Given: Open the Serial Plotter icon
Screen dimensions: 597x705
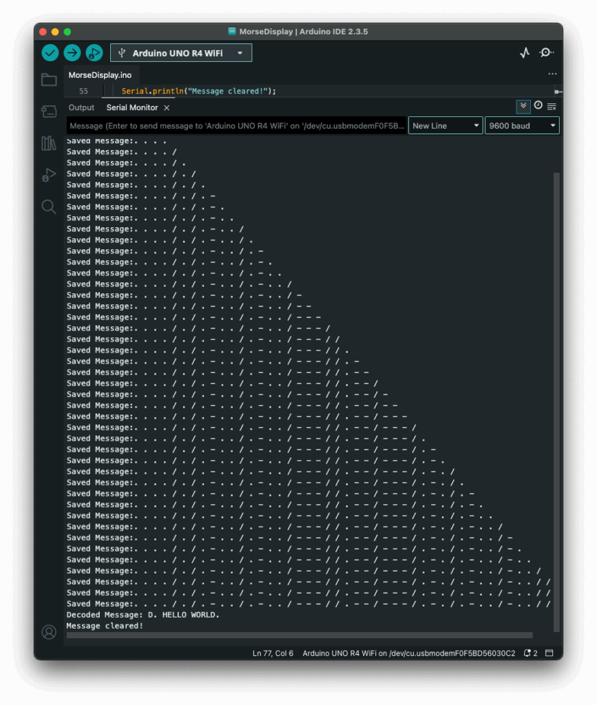Looking at the screenshot, I should [525, 53].
